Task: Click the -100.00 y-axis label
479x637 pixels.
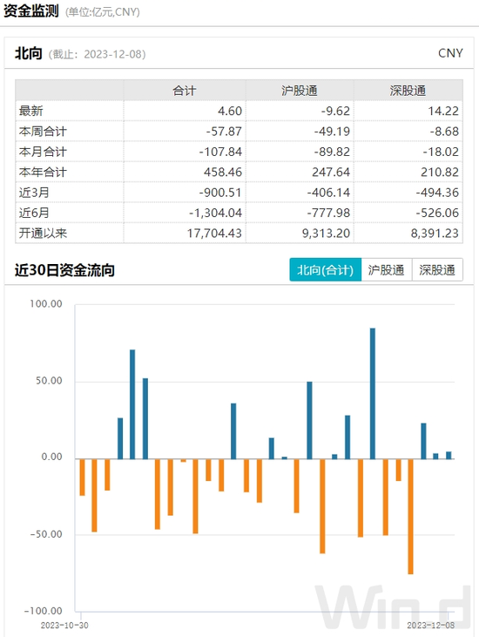Action: [43, 611]
